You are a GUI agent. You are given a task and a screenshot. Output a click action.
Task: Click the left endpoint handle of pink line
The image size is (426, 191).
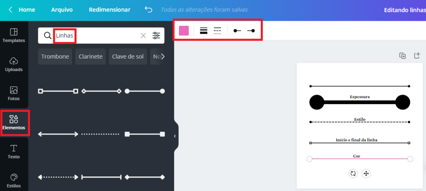tap(309, 159)
